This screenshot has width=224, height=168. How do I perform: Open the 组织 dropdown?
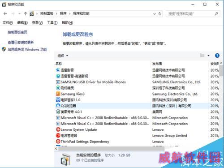[63, 56]
